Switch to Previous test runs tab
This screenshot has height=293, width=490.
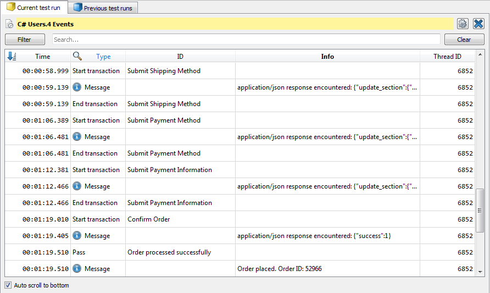pos(104,8)
